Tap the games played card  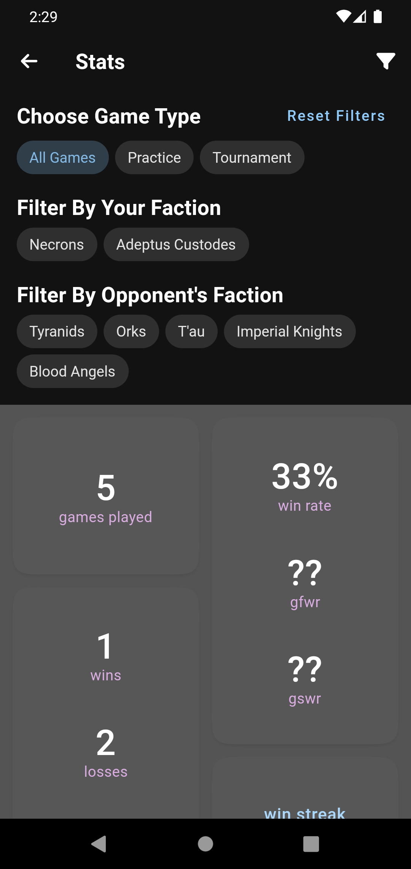[x=106, y=496]
